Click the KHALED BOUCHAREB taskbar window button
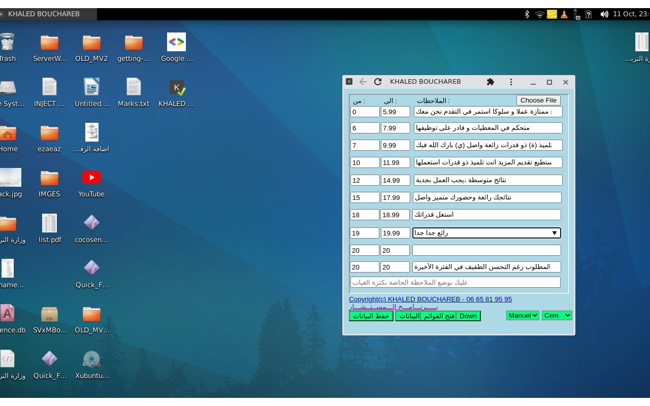Viewport: 650px width, 406px height. pyautogui.click(x=48, y=14)
